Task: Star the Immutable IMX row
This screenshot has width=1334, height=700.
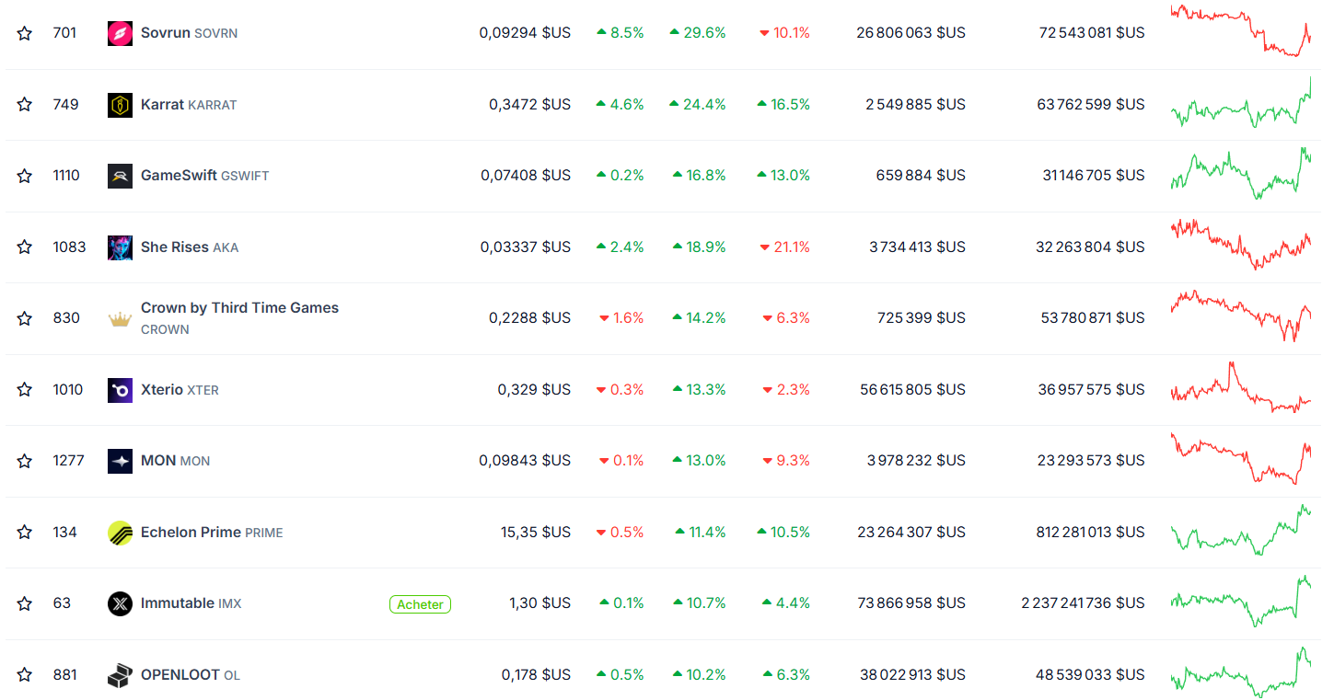Action: point(25,603)
